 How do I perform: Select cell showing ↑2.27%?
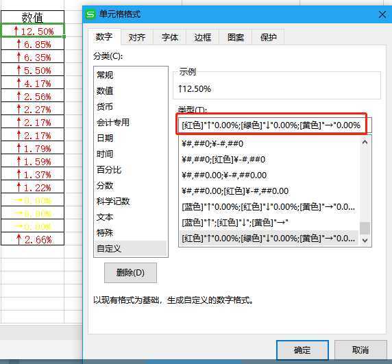point(32,108)
